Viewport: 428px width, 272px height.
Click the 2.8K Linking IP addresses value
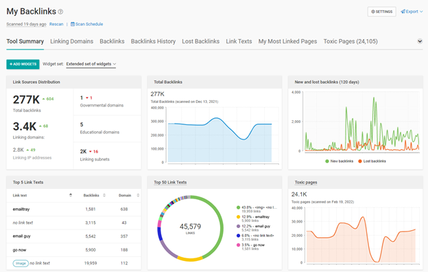(x=19, y=150)
